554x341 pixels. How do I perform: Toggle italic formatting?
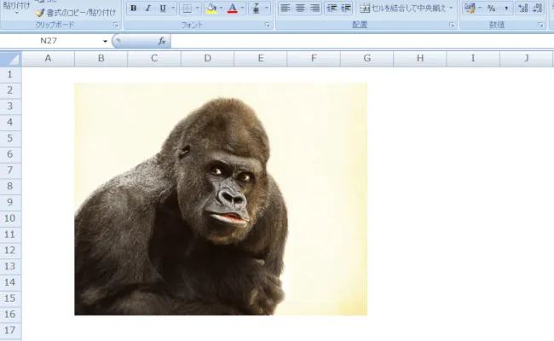click(x=147, y=9)
